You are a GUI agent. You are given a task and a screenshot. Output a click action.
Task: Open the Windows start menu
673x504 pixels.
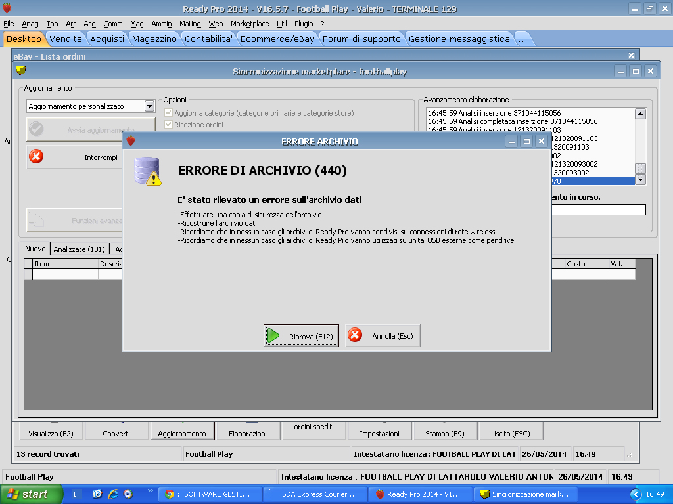click(32, 494)
